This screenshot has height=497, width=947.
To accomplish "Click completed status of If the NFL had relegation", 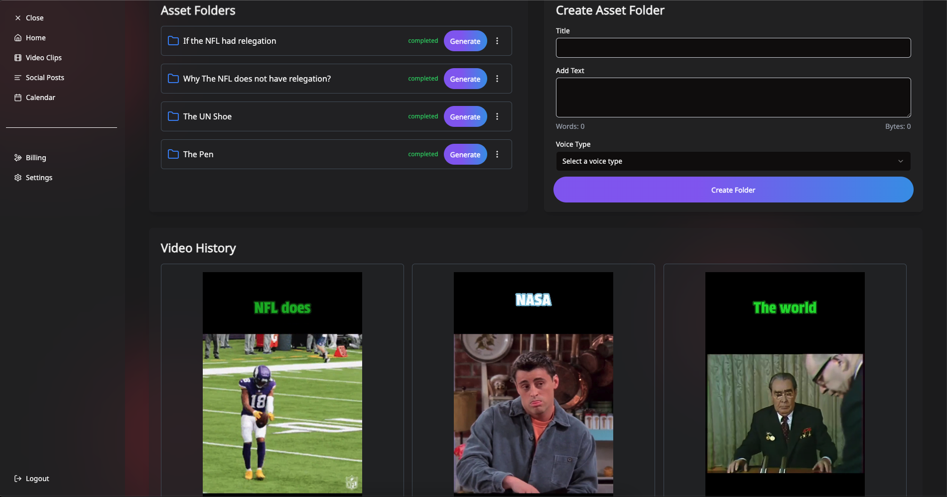I will (x=423, y=41).
